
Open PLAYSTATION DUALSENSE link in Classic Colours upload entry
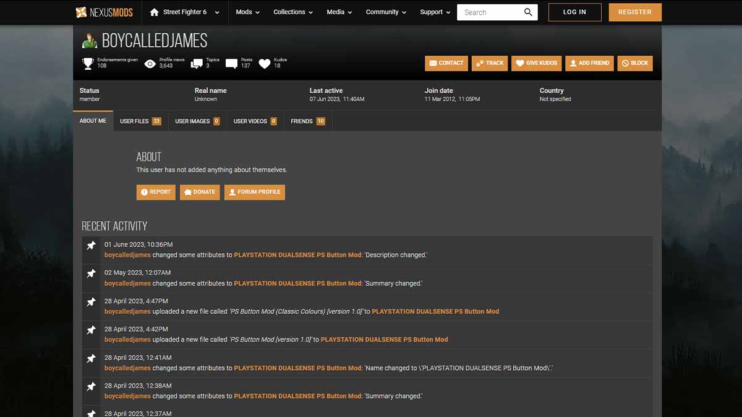coord(435,311)
